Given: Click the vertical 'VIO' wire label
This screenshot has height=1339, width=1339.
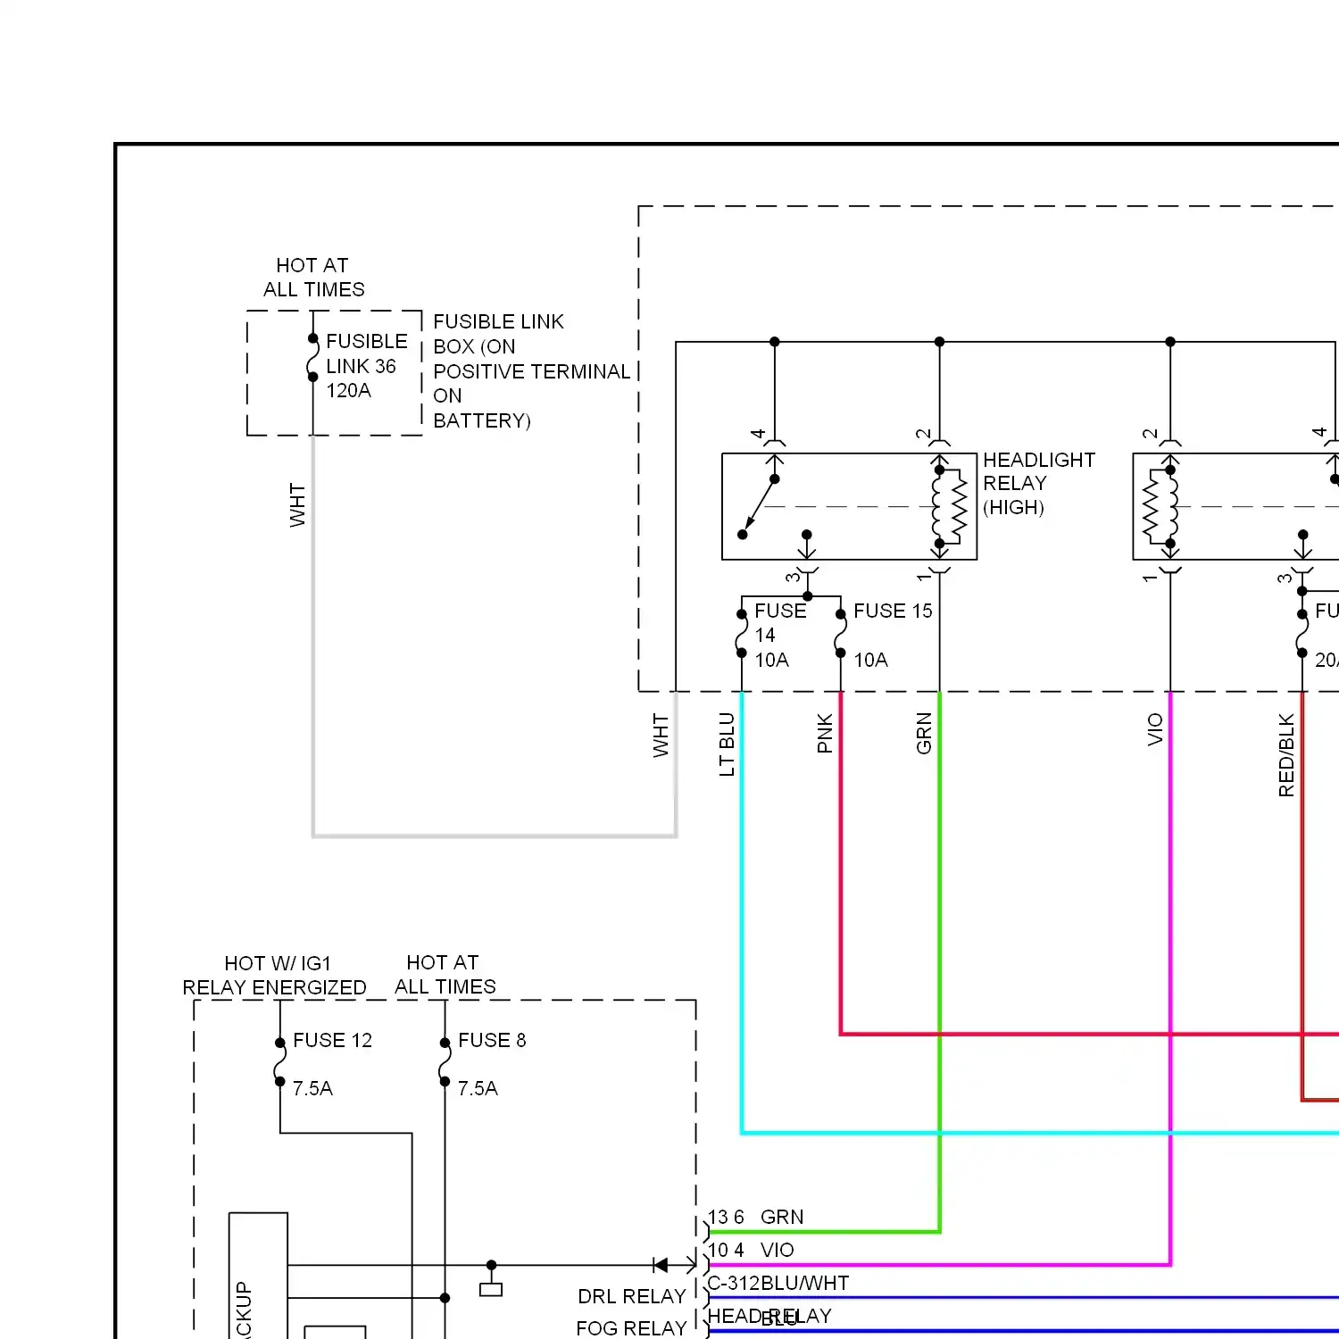Looking at the screenshot, I should [x=1155, y=729].
